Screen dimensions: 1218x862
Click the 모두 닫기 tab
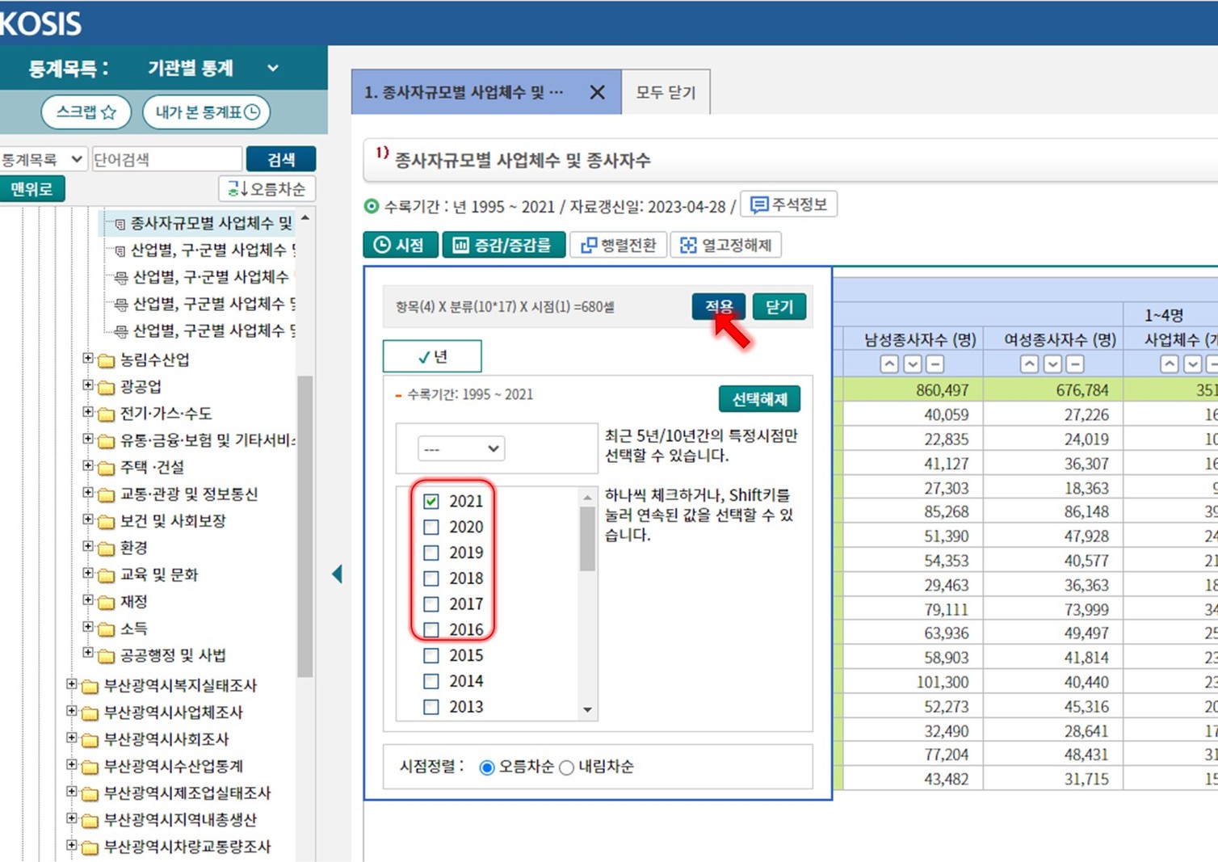coord(665,93)
